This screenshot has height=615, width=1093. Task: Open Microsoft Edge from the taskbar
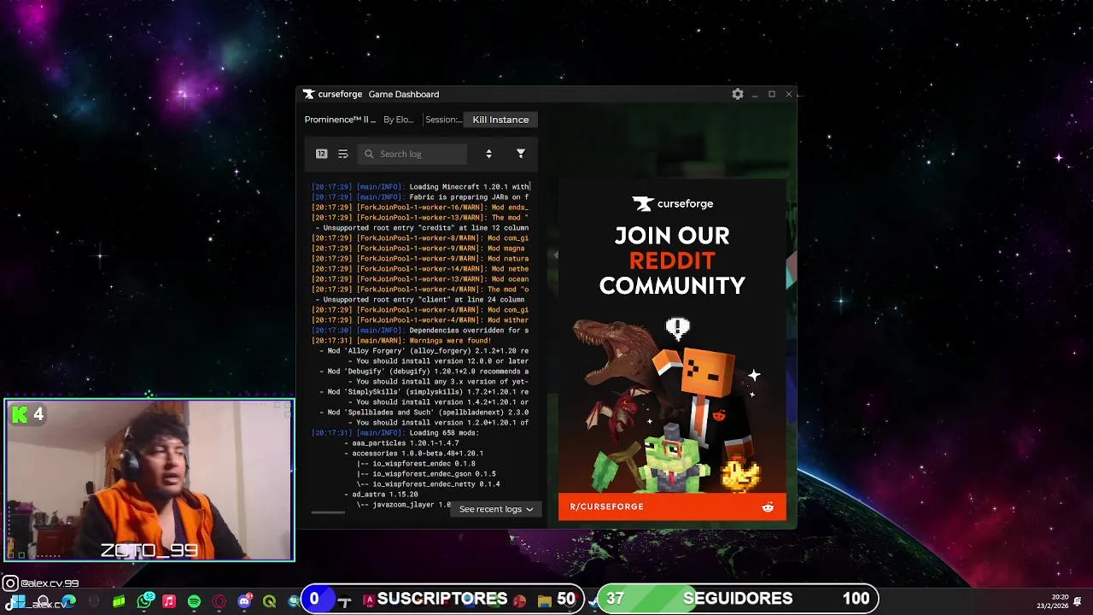69,601
